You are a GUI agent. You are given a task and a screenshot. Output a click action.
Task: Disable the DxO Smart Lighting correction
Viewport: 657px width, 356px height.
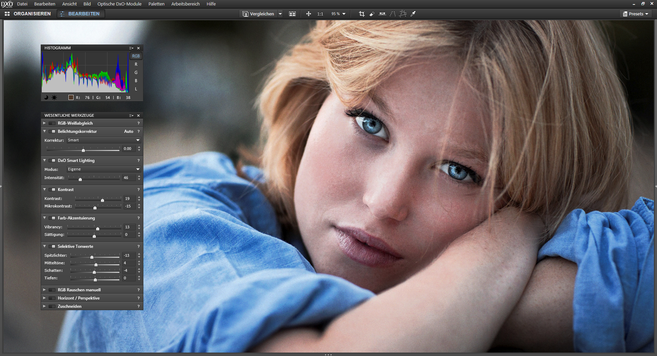pos(52,161)
